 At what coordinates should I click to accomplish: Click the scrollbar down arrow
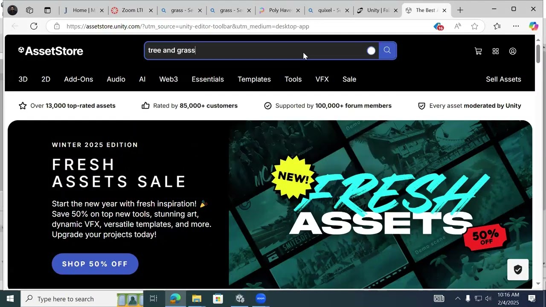538,284
